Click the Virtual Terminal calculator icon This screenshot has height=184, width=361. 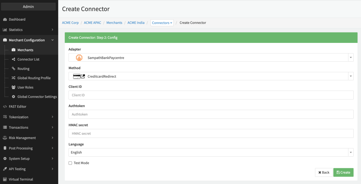click(5, 179)
